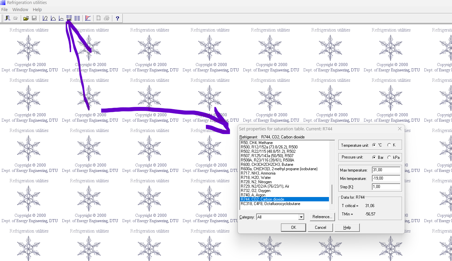
Task: Open the T-s diagram tool
Action: pyautogui.click(x=53, y=18)
